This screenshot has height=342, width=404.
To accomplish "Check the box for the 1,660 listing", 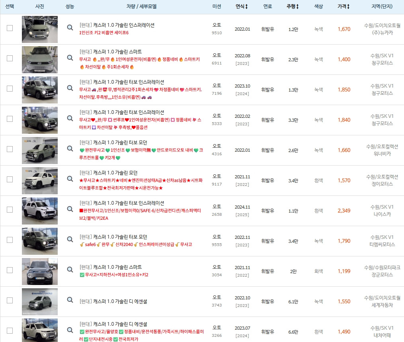I will coord(10,149).
